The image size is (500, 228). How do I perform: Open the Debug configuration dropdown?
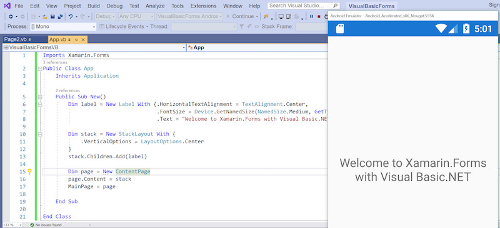(105, 17)
